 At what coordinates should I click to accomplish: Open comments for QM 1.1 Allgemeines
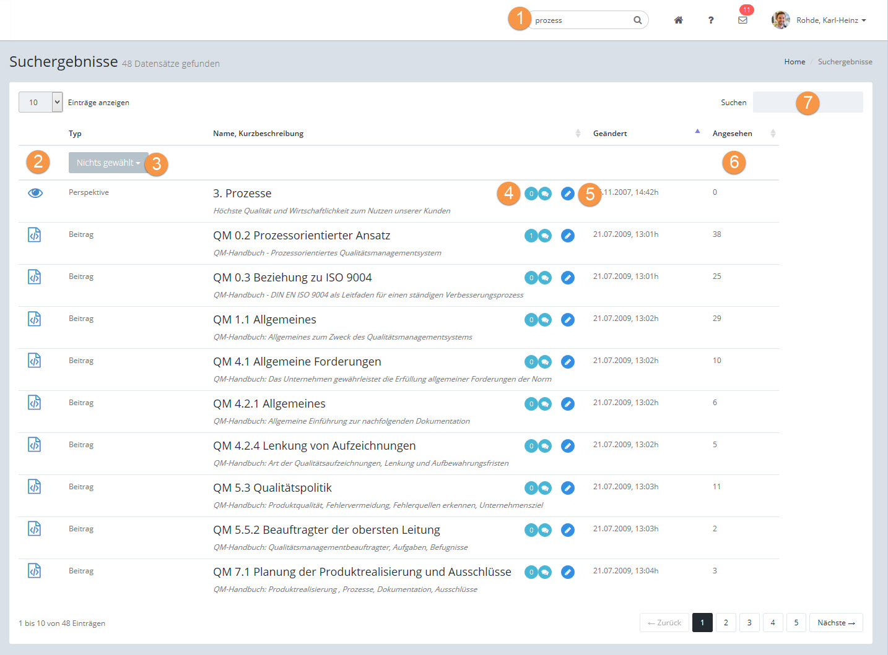click(545, 320)
